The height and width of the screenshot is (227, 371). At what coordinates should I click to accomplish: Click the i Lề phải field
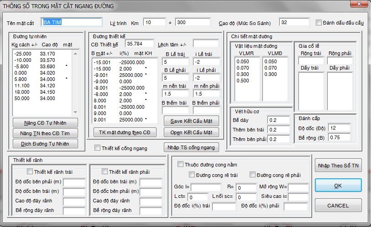(206, 78)
